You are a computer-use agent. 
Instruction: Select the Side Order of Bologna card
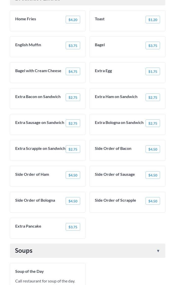[x=35, y=200]
